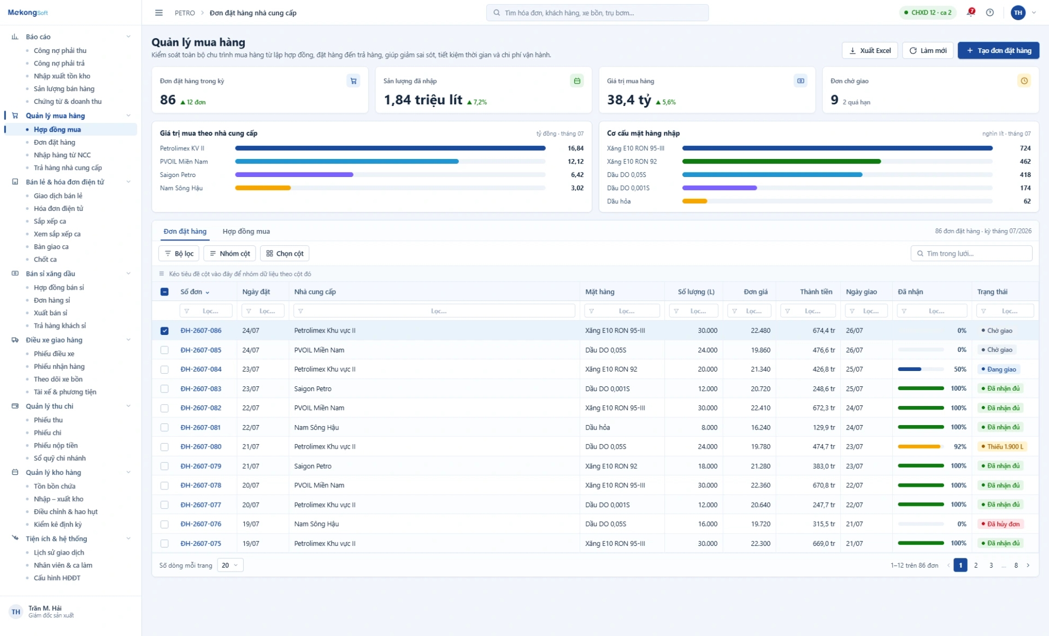Open the notifications bell icon
1049x636 pixels.
(971, 12)
